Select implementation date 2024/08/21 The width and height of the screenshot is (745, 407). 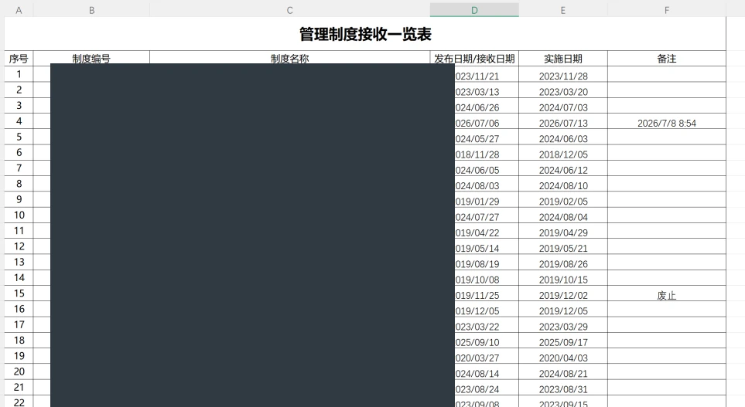point(563,373)
